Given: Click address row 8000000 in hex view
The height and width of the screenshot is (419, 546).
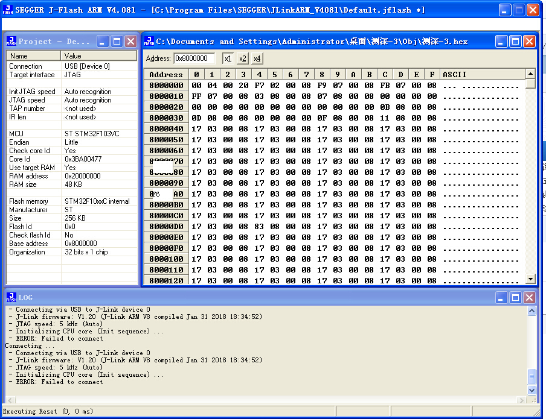Looking at the screenshot, I should [166, 85].
